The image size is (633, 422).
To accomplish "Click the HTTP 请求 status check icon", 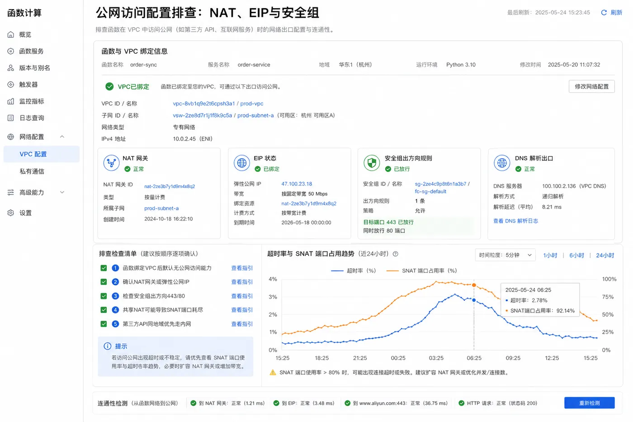I will click(x=461, y=403).
